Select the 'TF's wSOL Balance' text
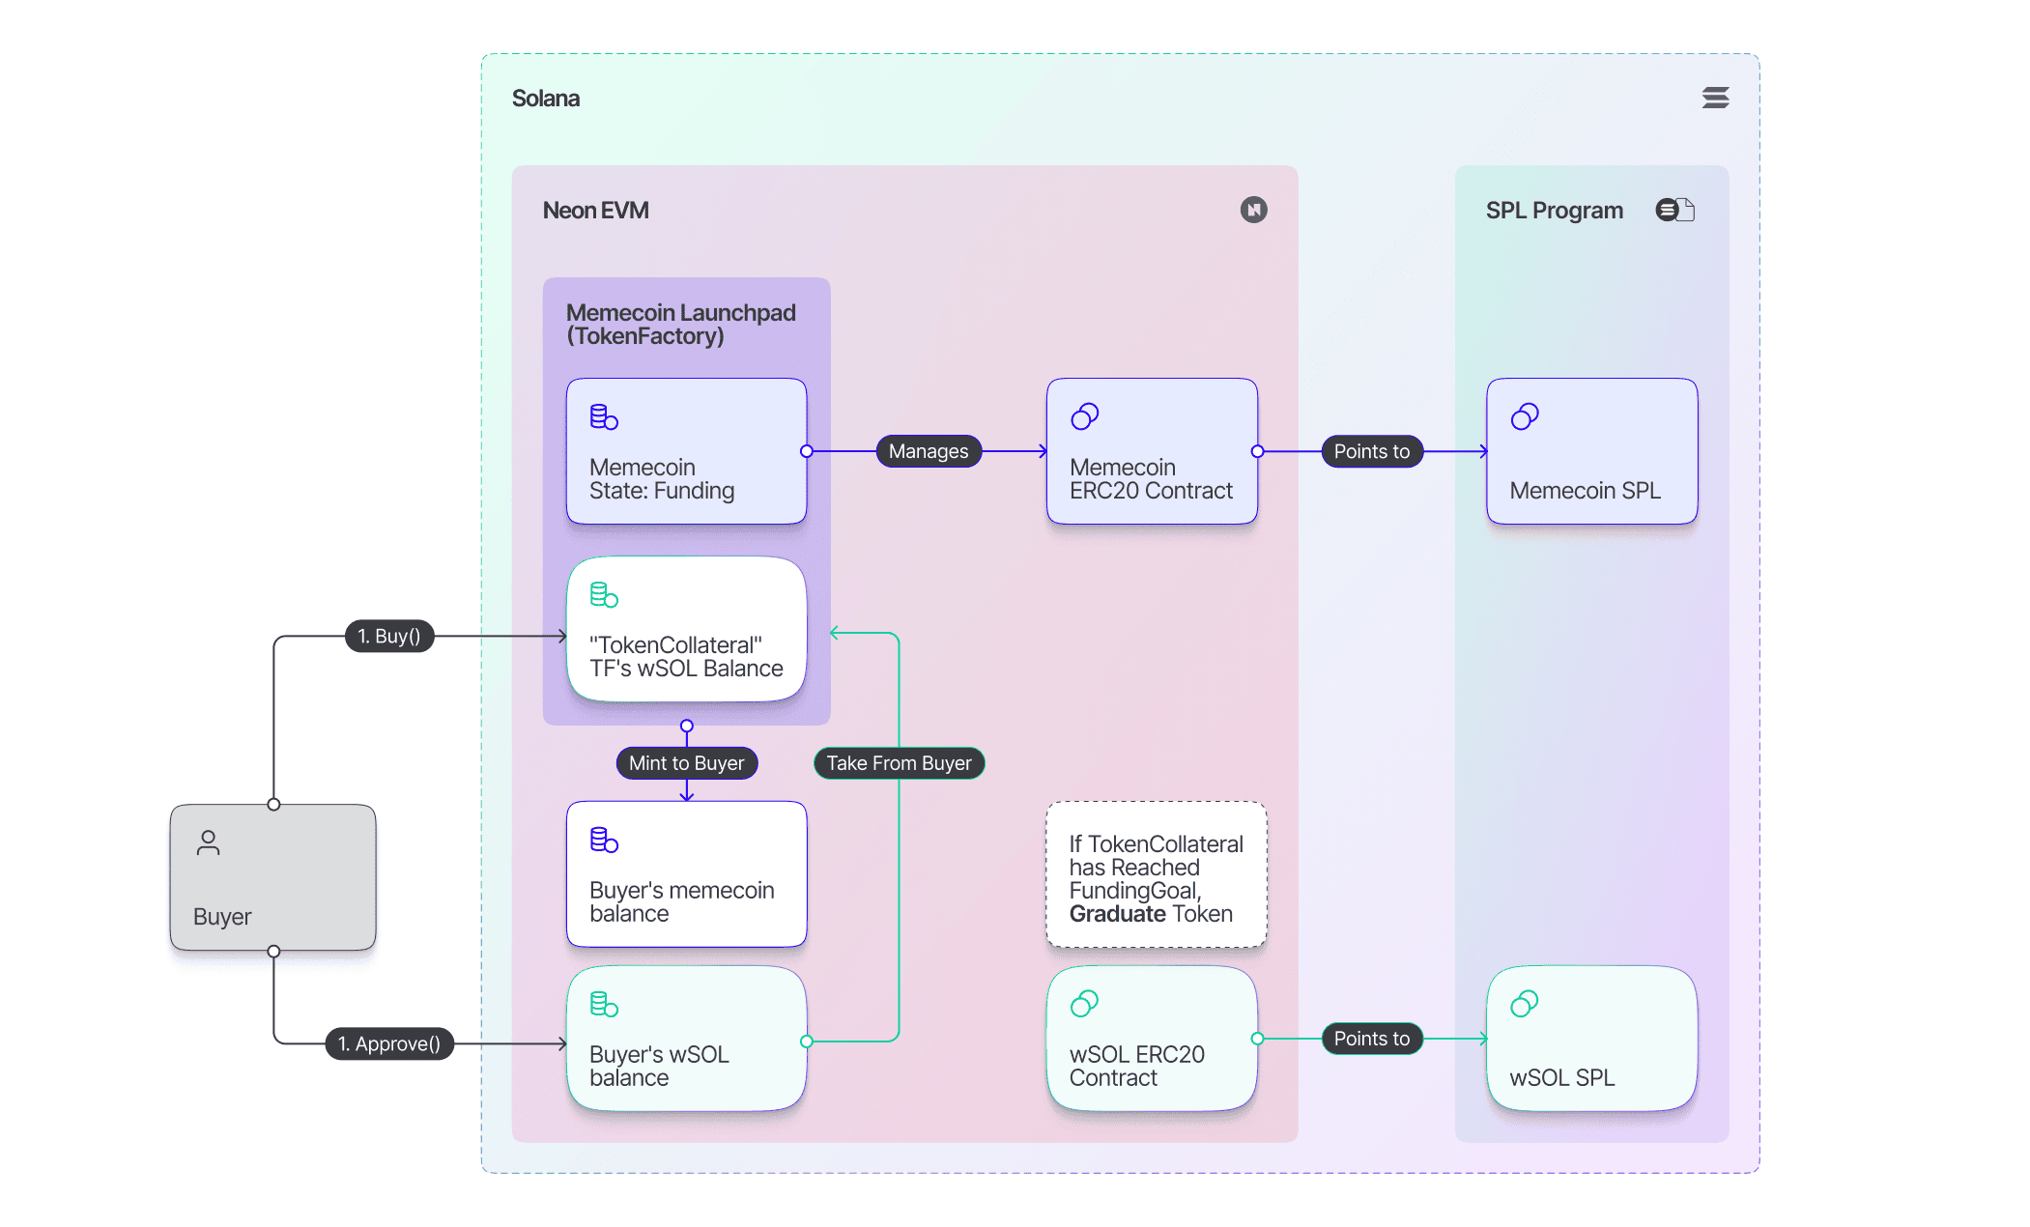Screen dimensions: 2030x1227 [x=686, y=669]
